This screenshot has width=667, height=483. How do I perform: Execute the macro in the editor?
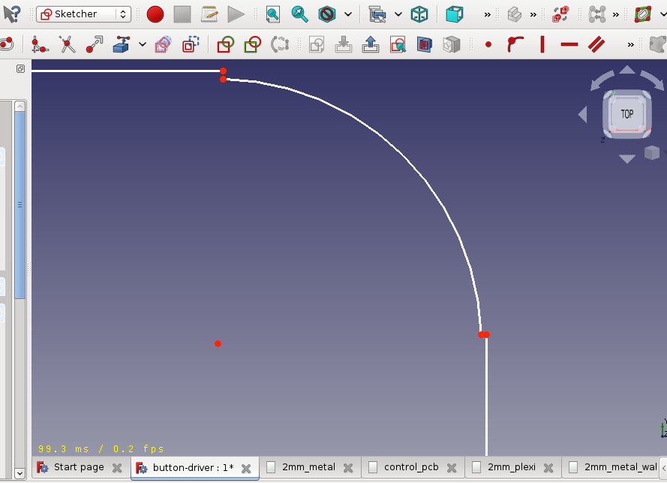point(235,14)
